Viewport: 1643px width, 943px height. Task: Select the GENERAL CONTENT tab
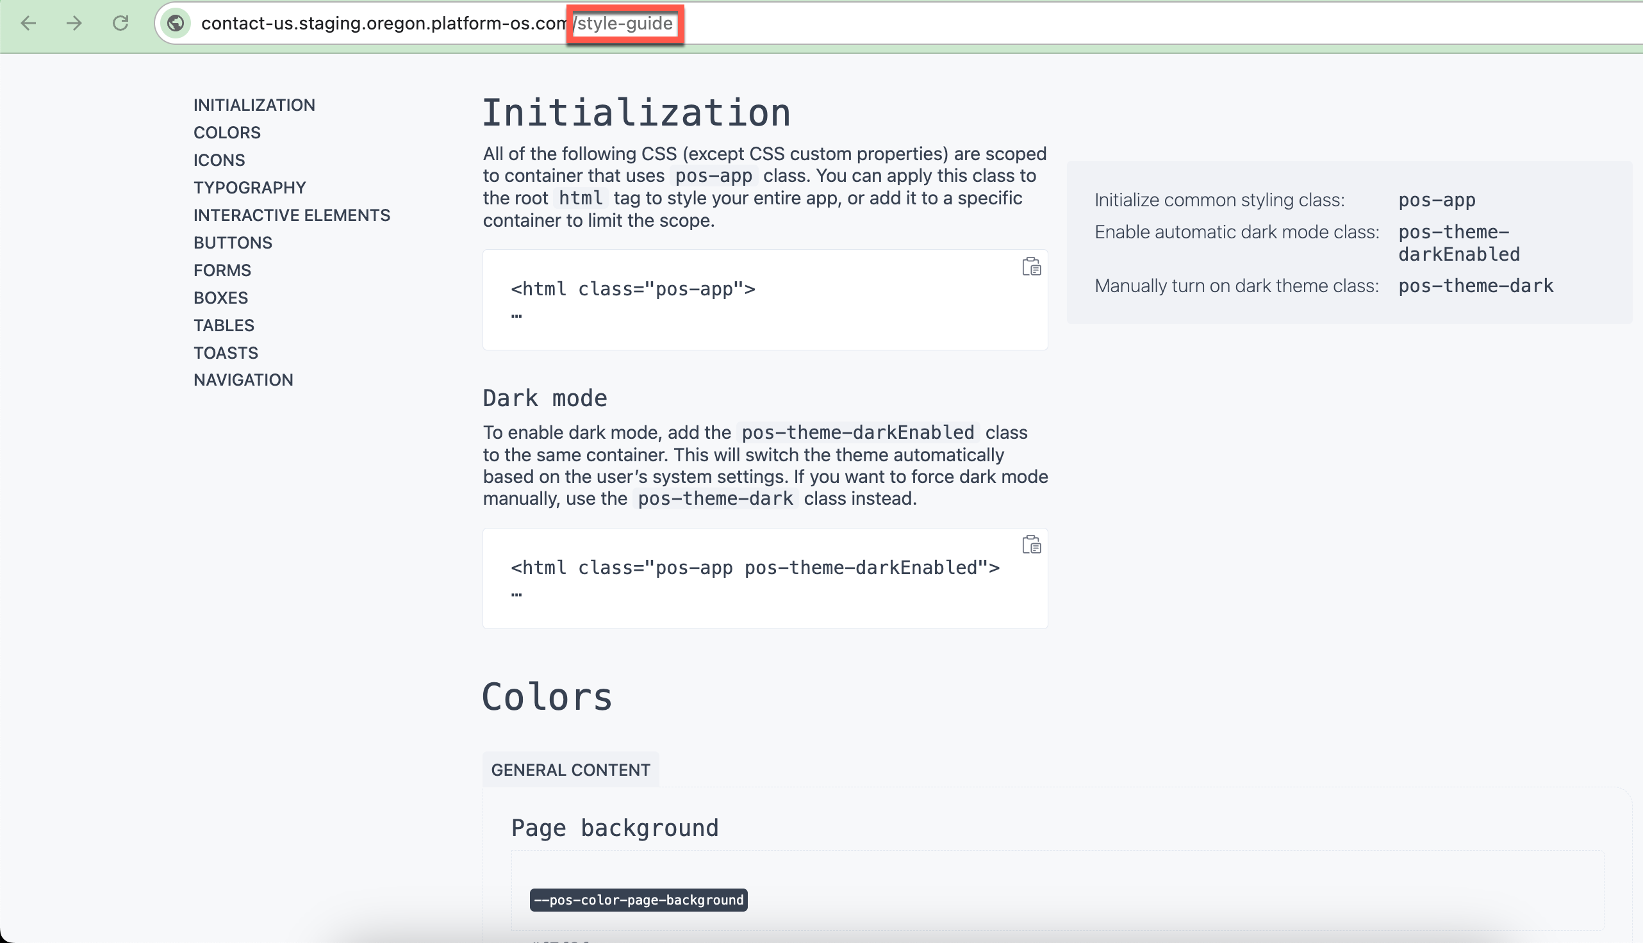[570, 769]
